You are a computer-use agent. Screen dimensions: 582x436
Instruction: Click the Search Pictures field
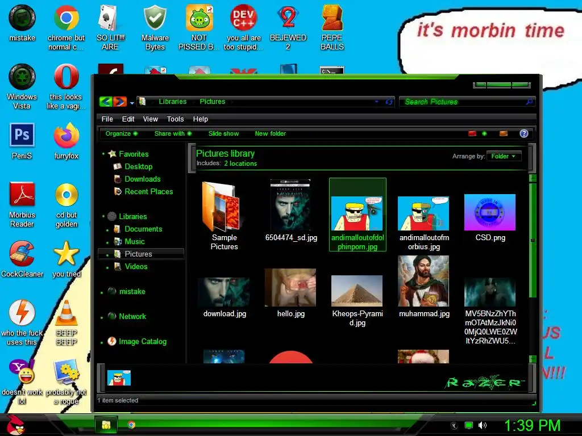pyautogui.click(x=467, y=102)
